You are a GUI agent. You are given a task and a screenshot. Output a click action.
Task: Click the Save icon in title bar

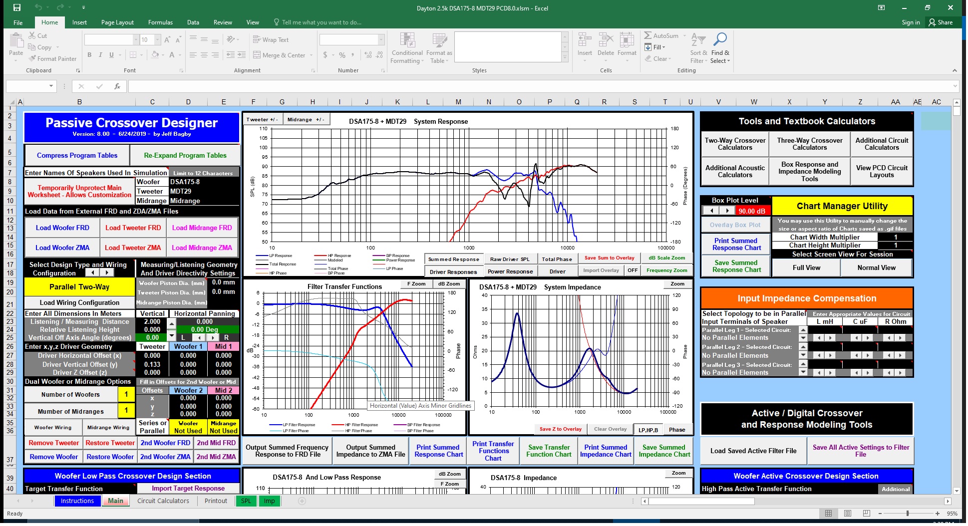17,7
